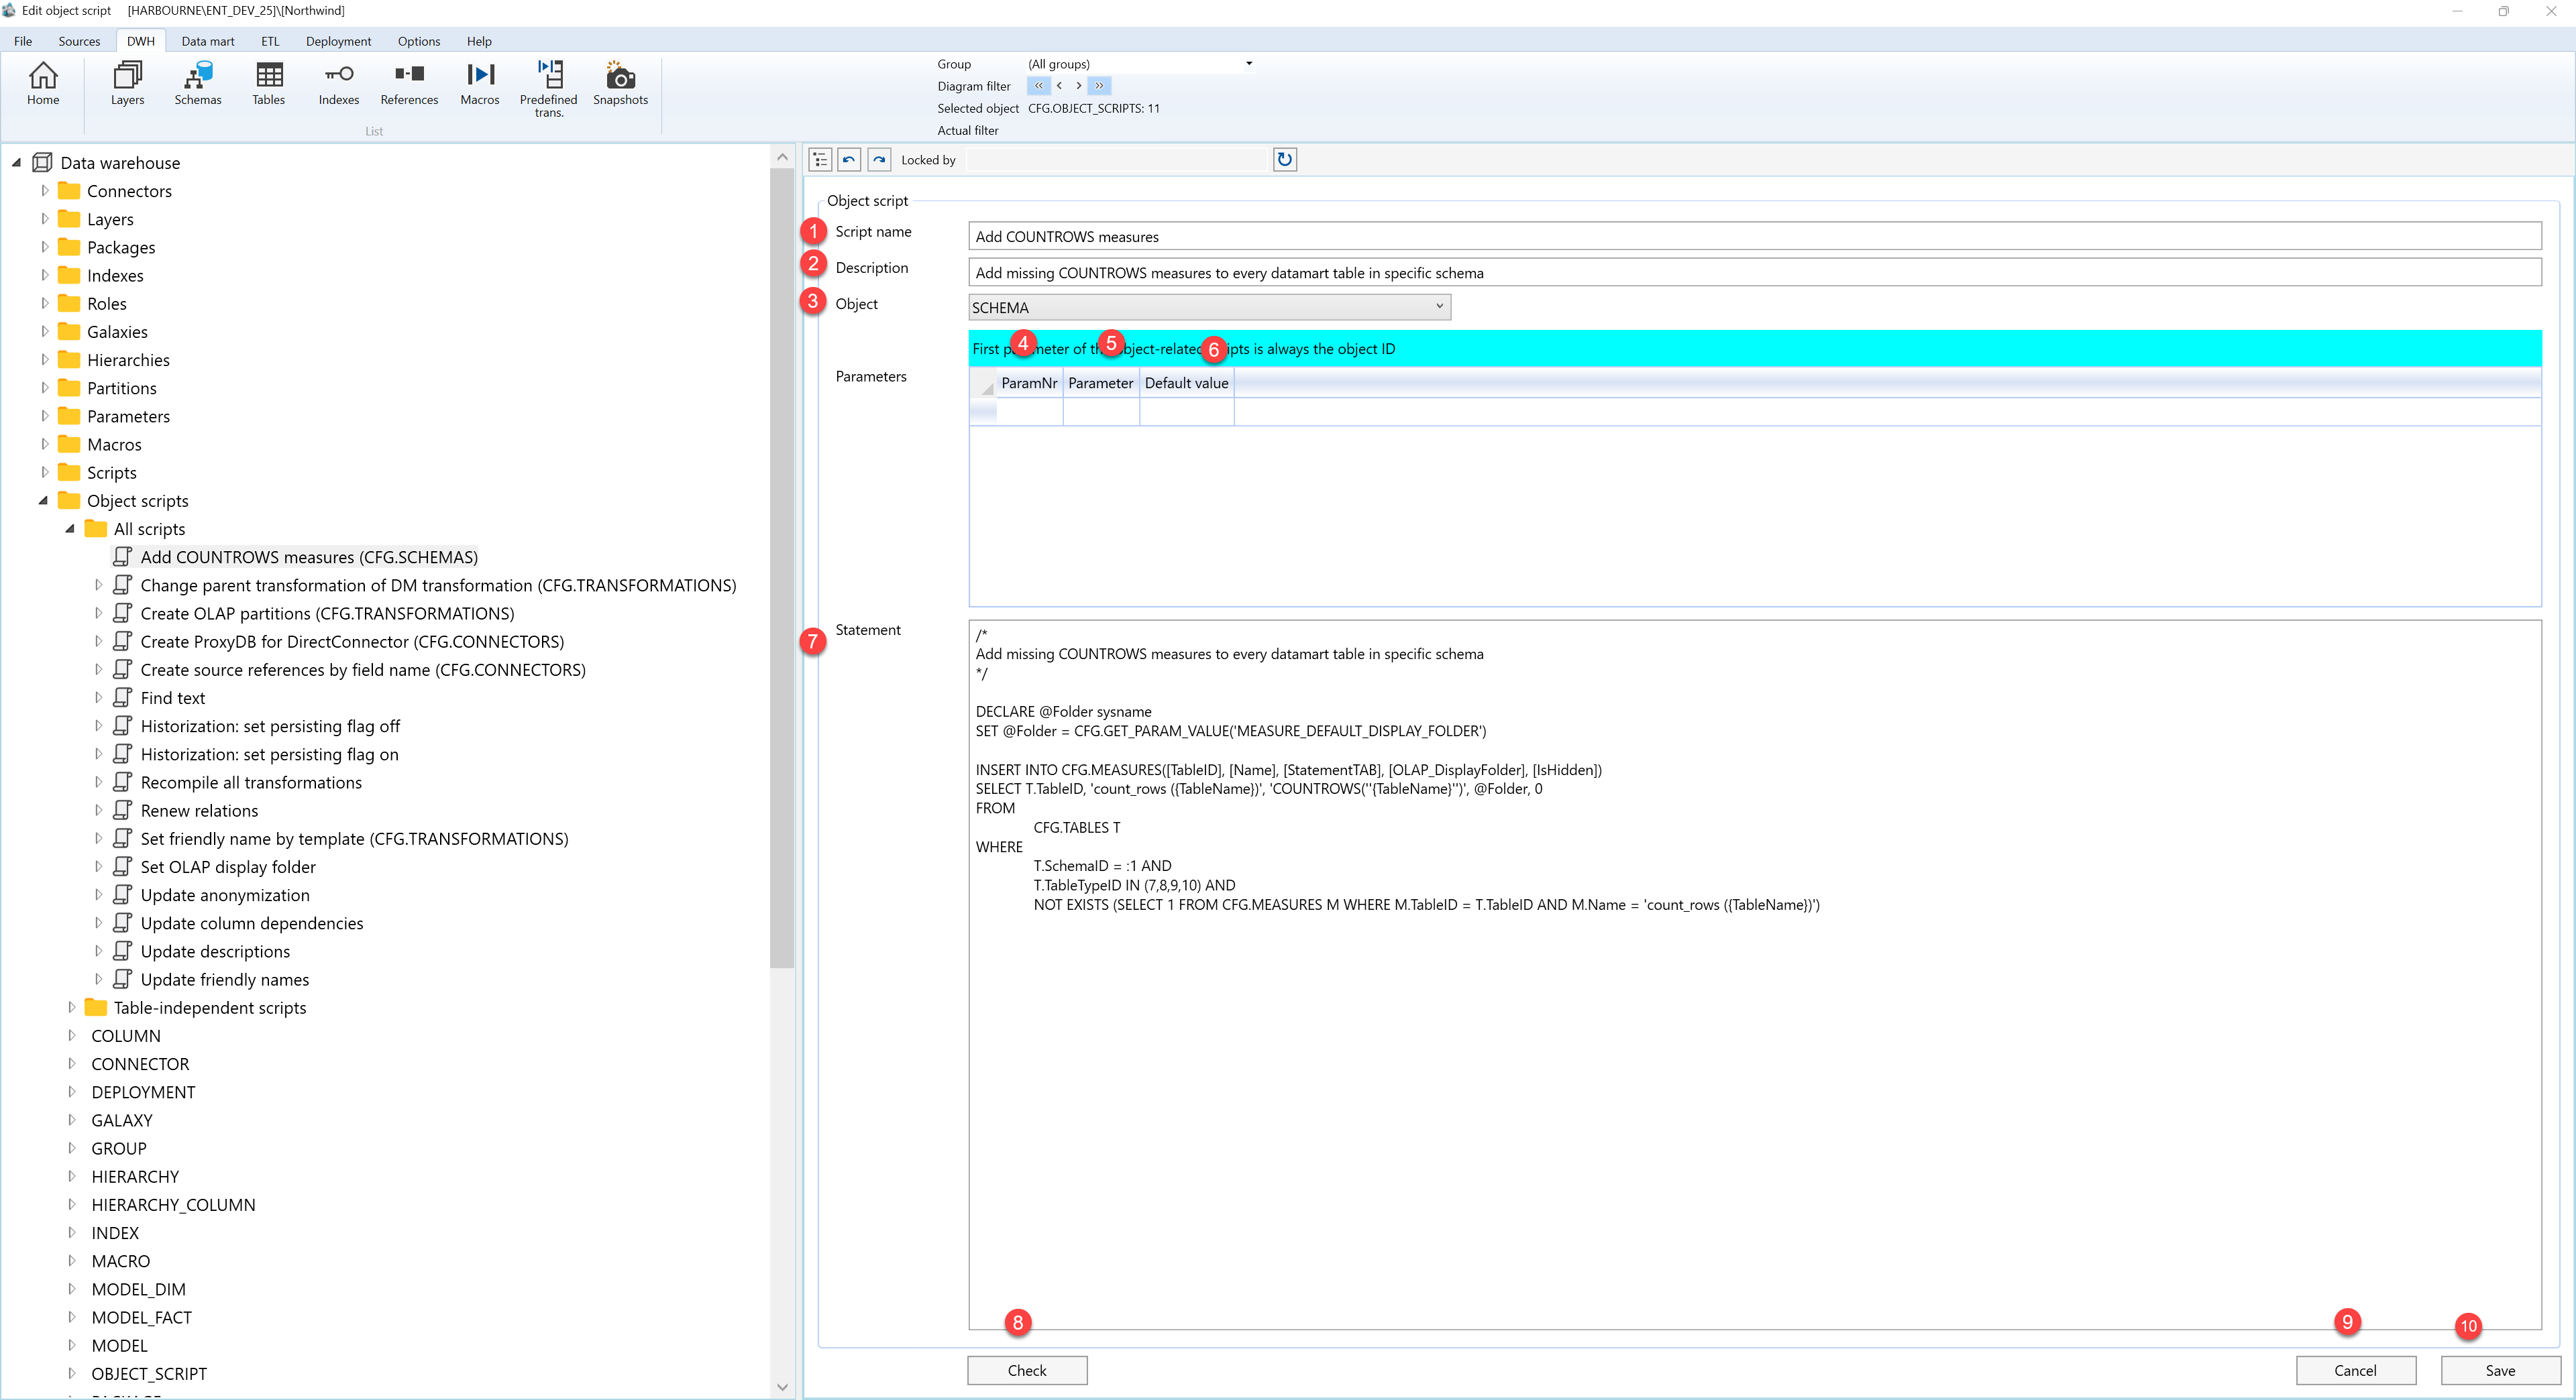The height and width of the screenshot is (1400, 2576).
Task: Open the Options tab
Action: 419,41
